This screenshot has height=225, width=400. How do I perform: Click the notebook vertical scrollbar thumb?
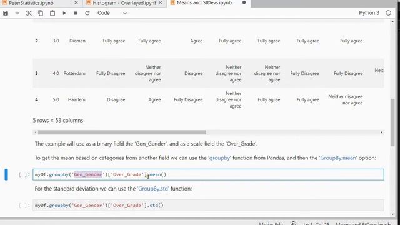392,122
